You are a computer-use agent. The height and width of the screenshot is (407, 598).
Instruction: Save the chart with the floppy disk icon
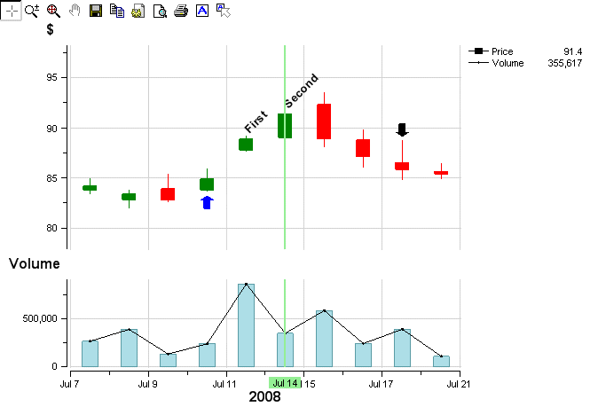click(96, 11)
